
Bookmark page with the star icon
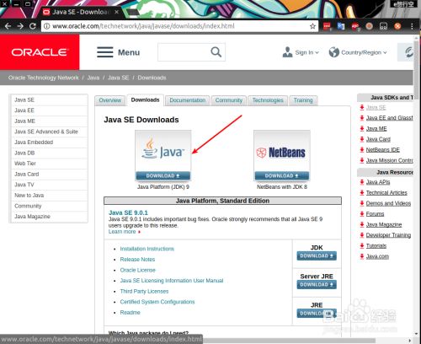(x=312, y=26)
